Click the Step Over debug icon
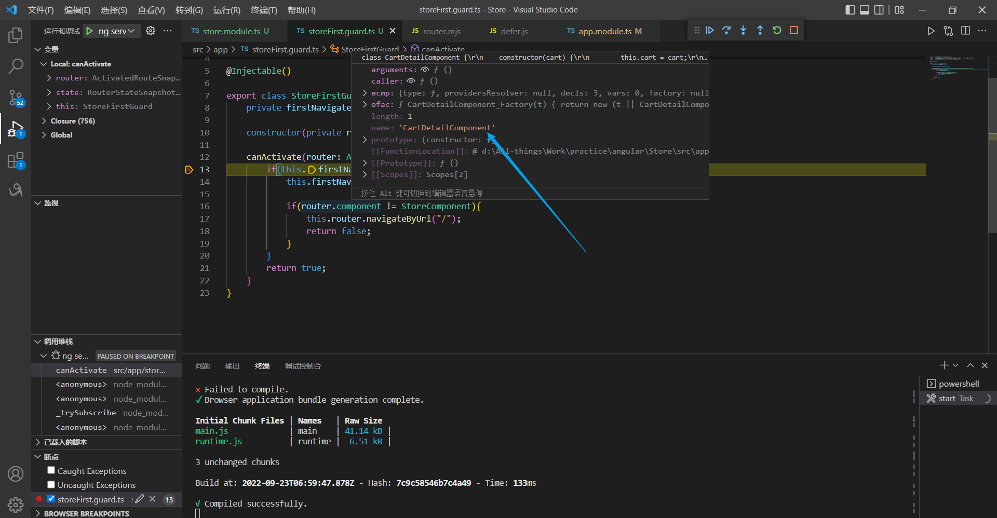Viewport: 997px width, 518px height. click(726, 31)
